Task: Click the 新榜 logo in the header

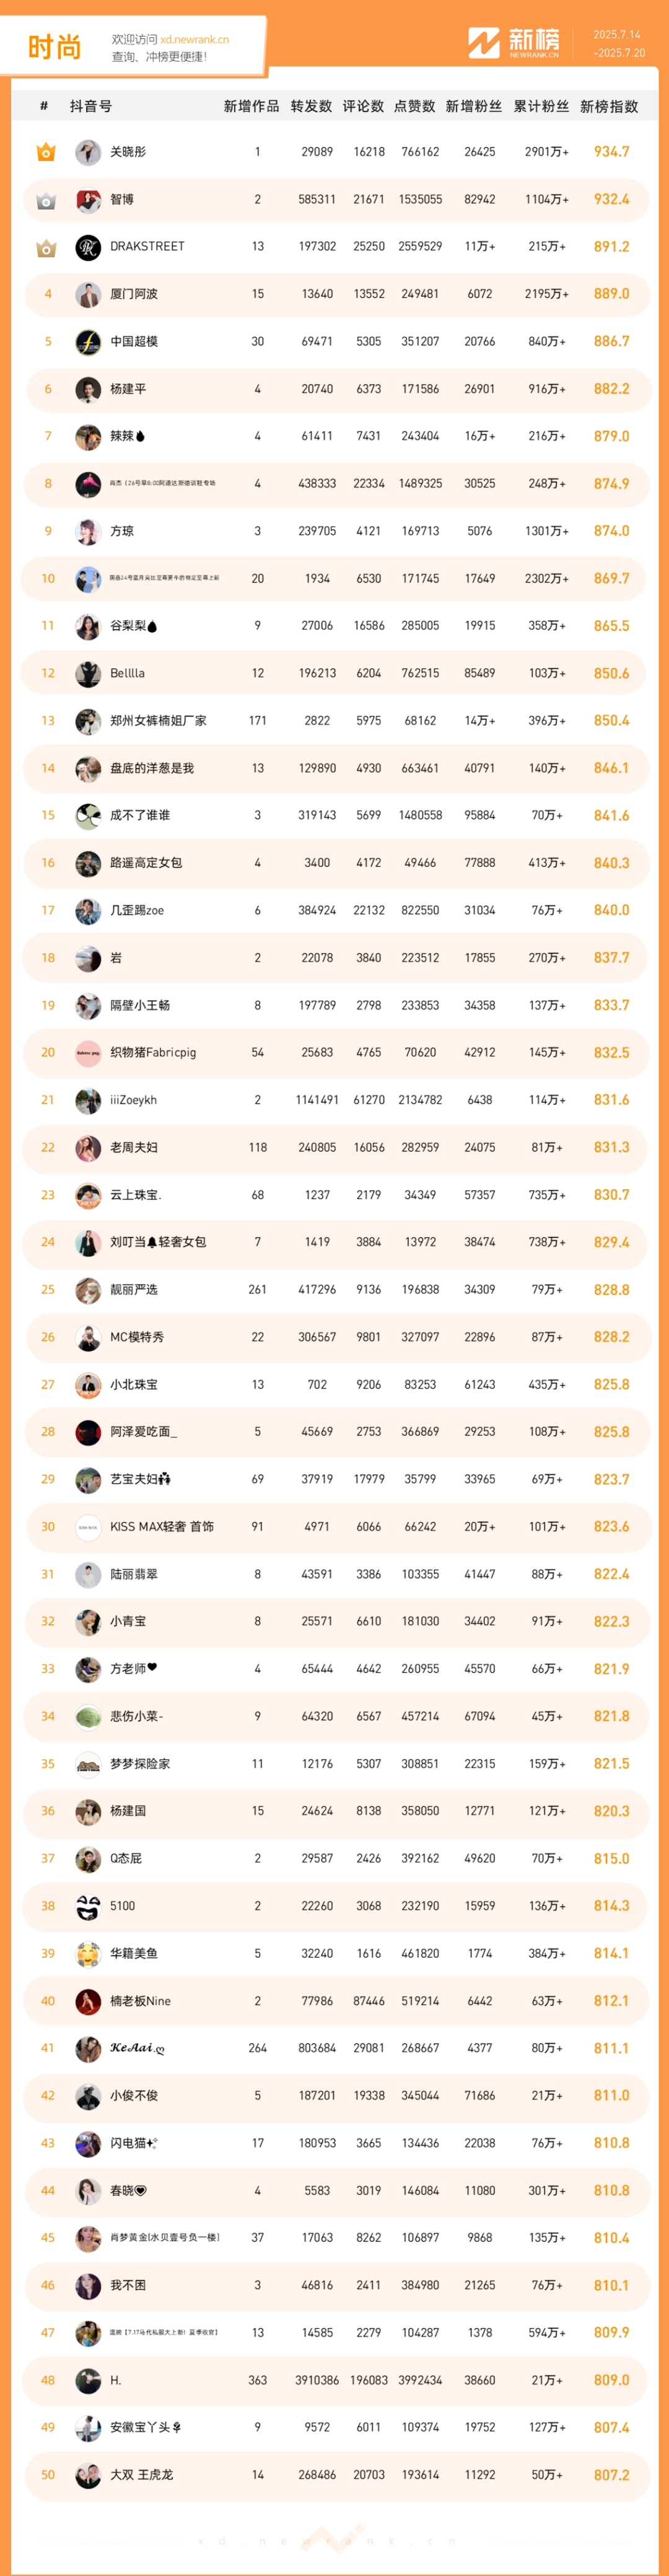Action: tap(514, 43)
